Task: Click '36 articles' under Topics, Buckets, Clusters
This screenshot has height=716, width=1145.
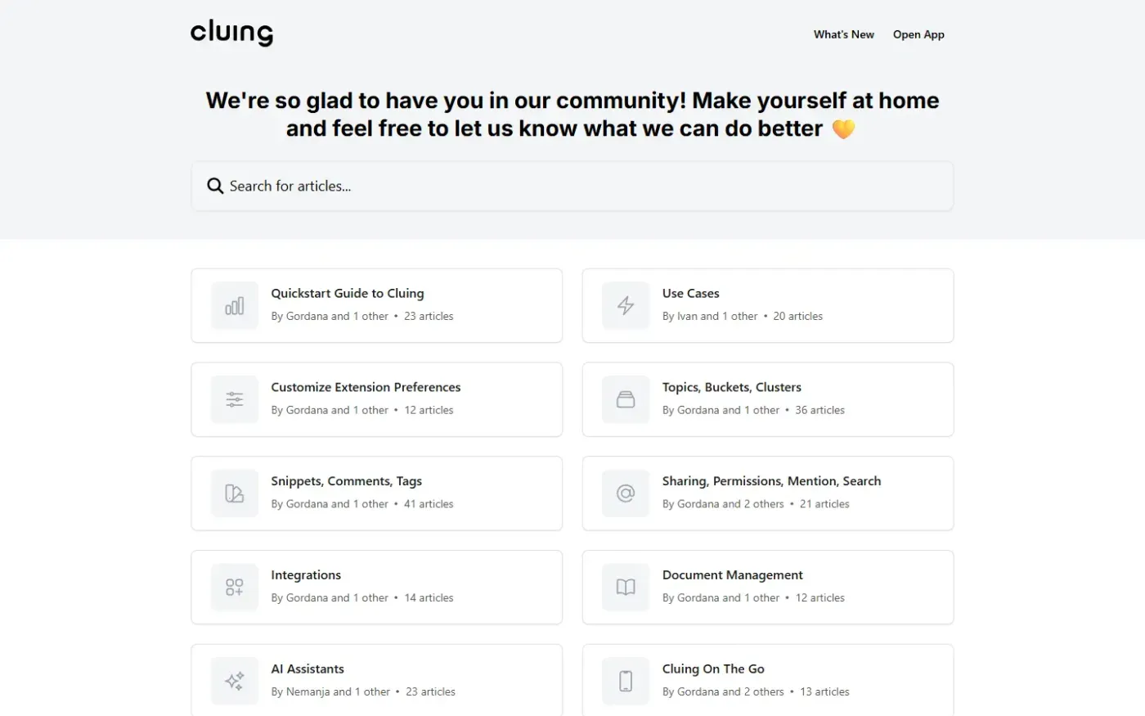Action: [x=819, y=410]
